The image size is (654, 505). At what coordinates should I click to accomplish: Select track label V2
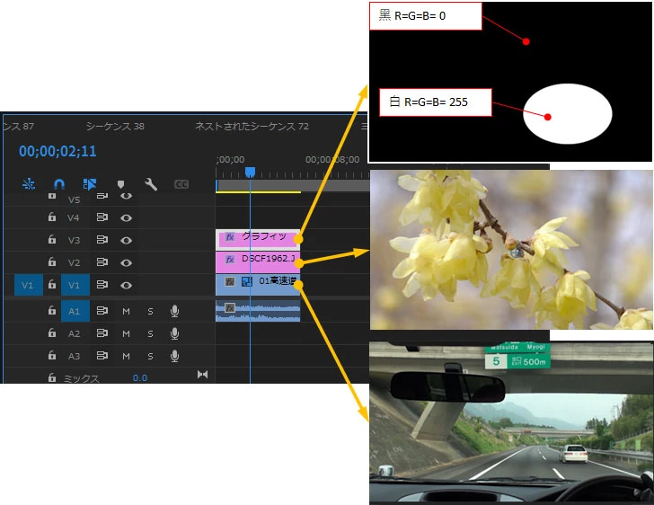(74, 263)
